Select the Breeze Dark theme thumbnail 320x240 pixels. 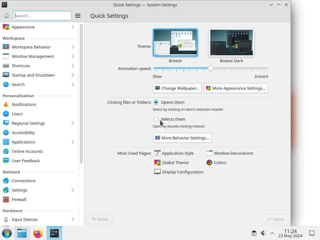(x=232, y=42)
